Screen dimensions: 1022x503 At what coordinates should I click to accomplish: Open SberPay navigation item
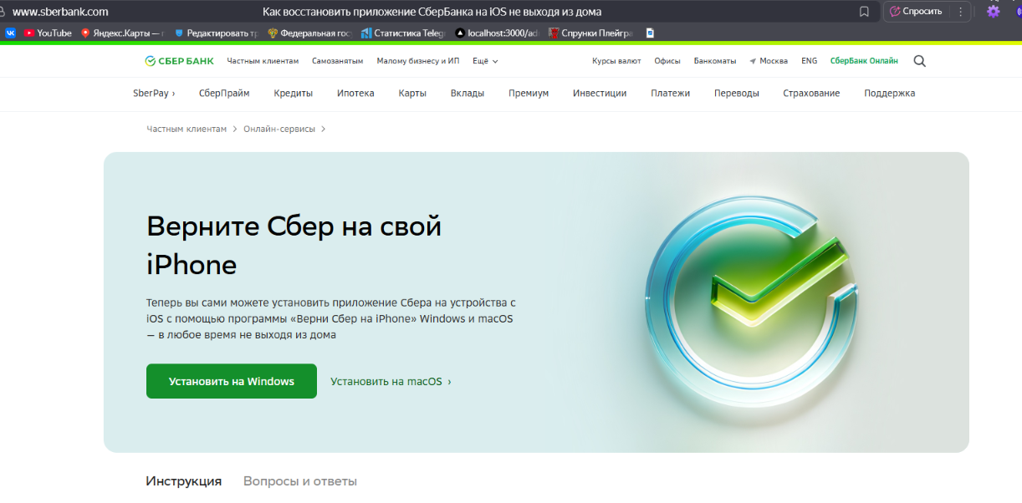[x=154, y=94]
